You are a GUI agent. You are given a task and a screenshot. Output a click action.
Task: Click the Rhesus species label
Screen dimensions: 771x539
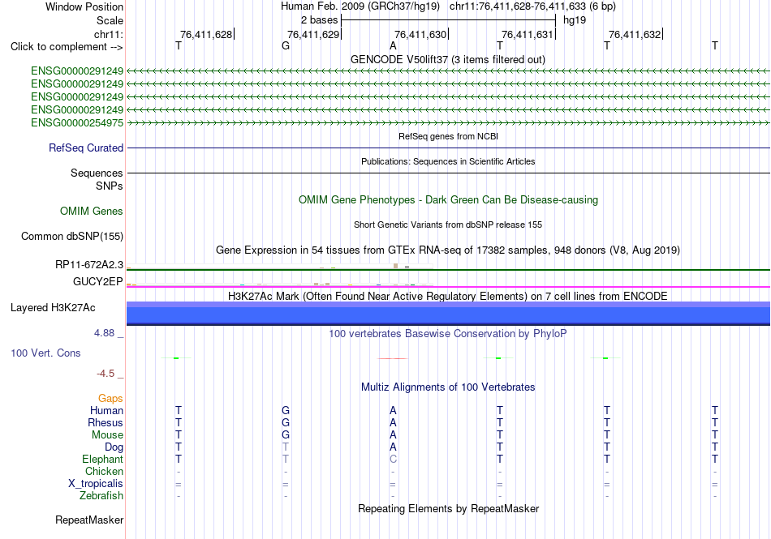click(x=106, y=422)
